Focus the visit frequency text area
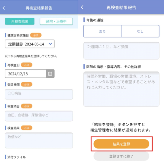Viewport: 164px width, 167px height. pos(121,51)
